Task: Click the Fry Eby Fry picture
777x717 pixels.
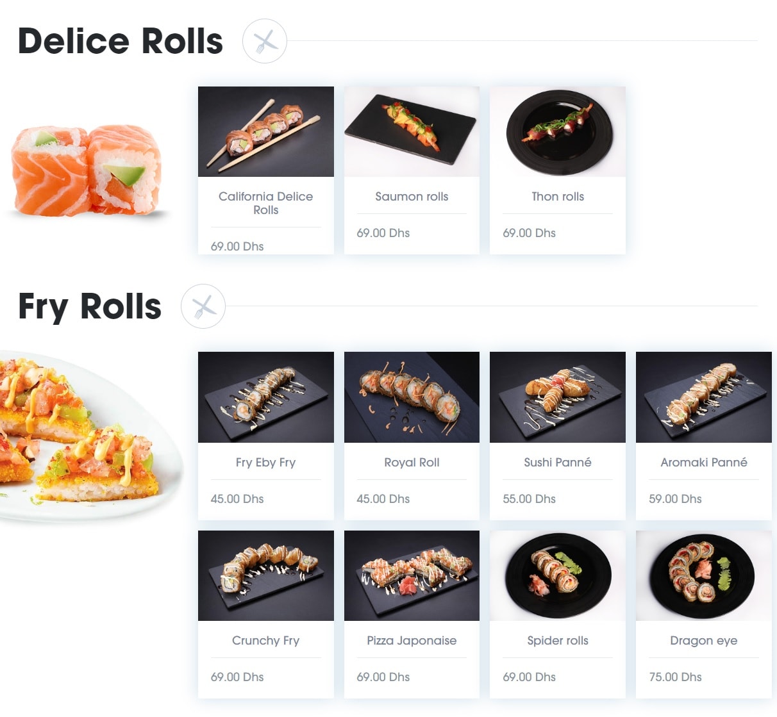Action: tap(266, 397)
